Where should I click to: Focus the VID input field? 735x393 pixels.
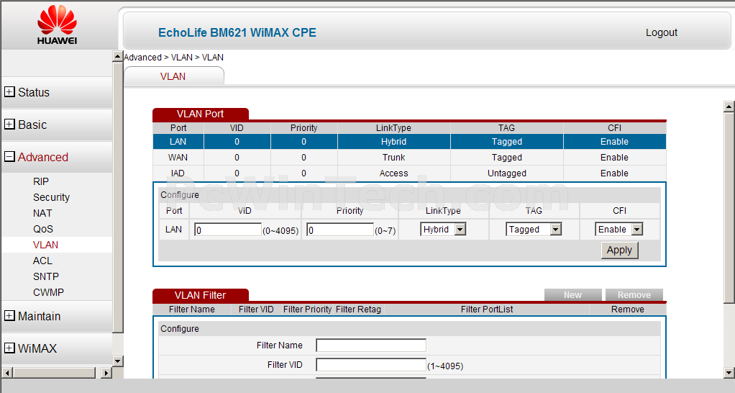tap(228, 230)
